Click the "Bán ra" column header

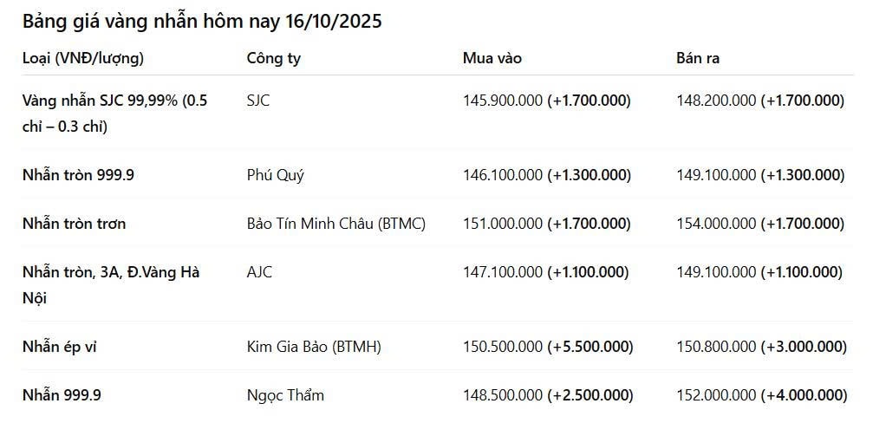tap(698, 58)
